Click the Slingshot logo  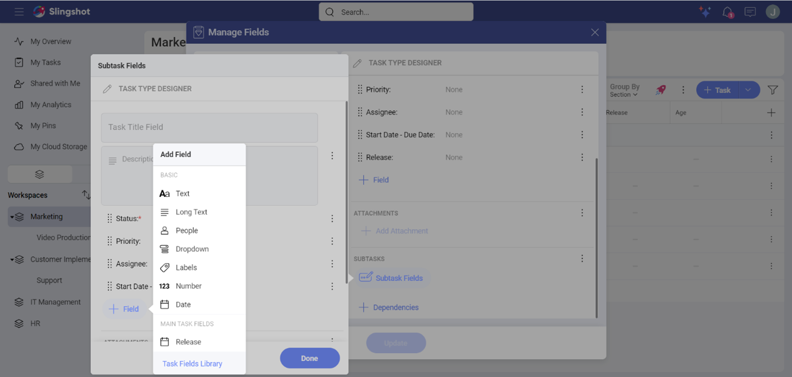[61, 12]
